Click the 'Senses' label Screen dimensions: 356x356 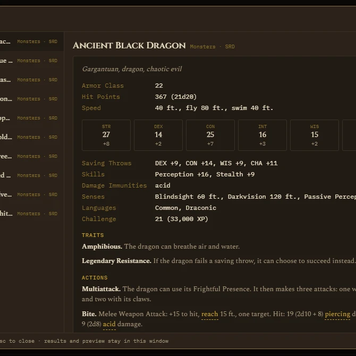pyautogui.click(x=94, y=197)
